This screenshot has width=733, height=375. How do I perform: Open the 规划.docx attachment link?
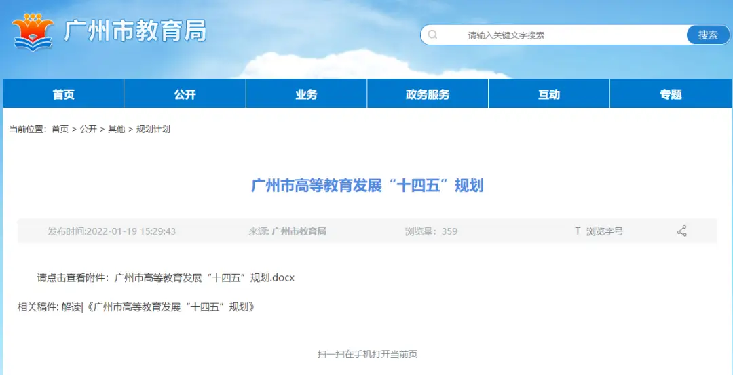point(204,278)
